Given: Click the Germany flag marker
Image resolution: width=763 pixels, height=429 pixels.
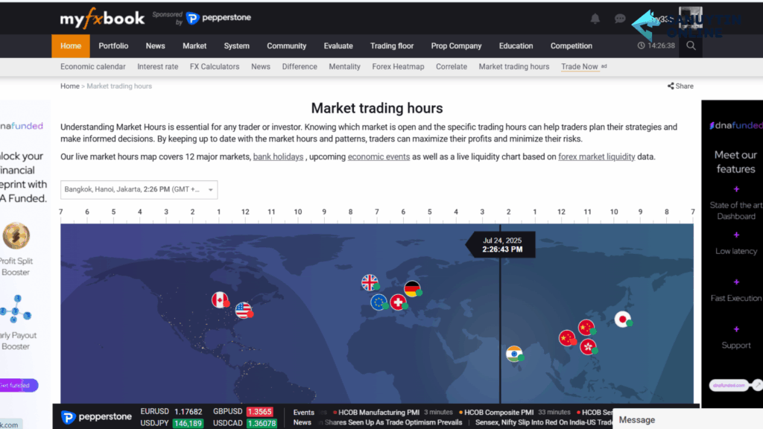Looking at the screenshot, I should [413, 288].
